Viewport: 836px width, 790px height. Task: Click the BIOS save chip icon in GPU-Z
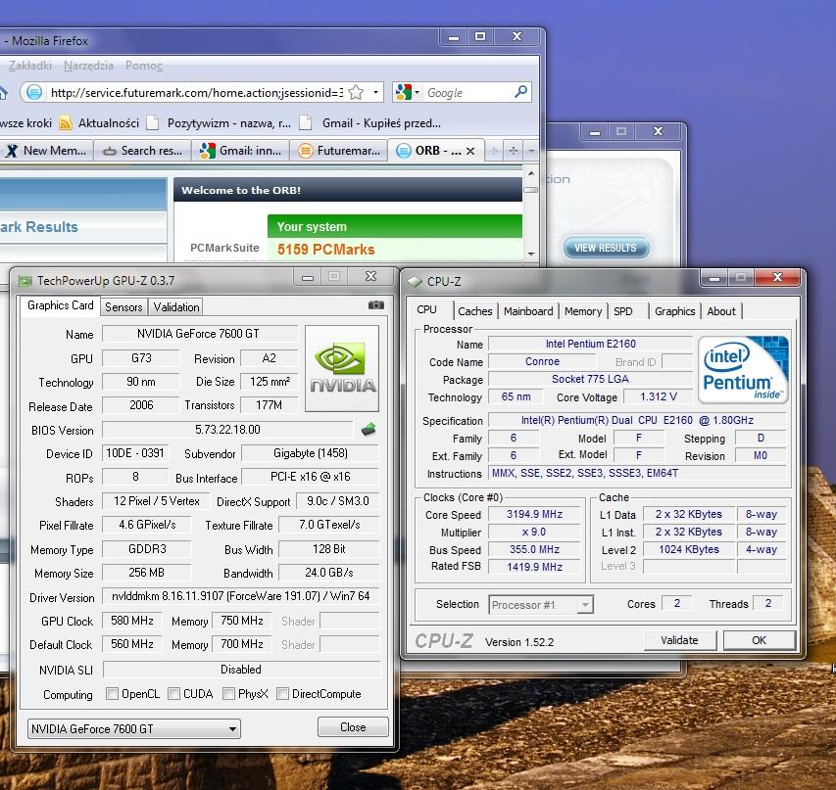[369, 429]
